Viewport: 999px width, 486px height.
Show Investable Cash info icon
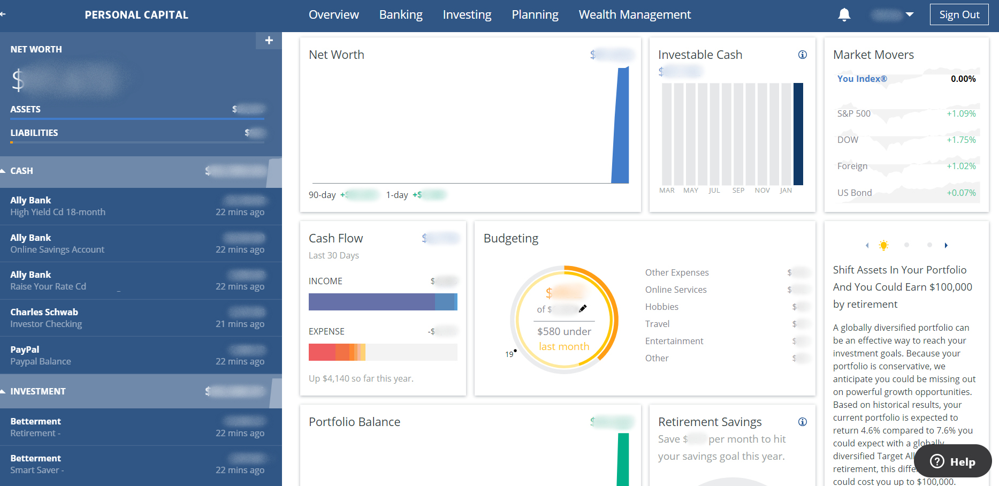803,55
